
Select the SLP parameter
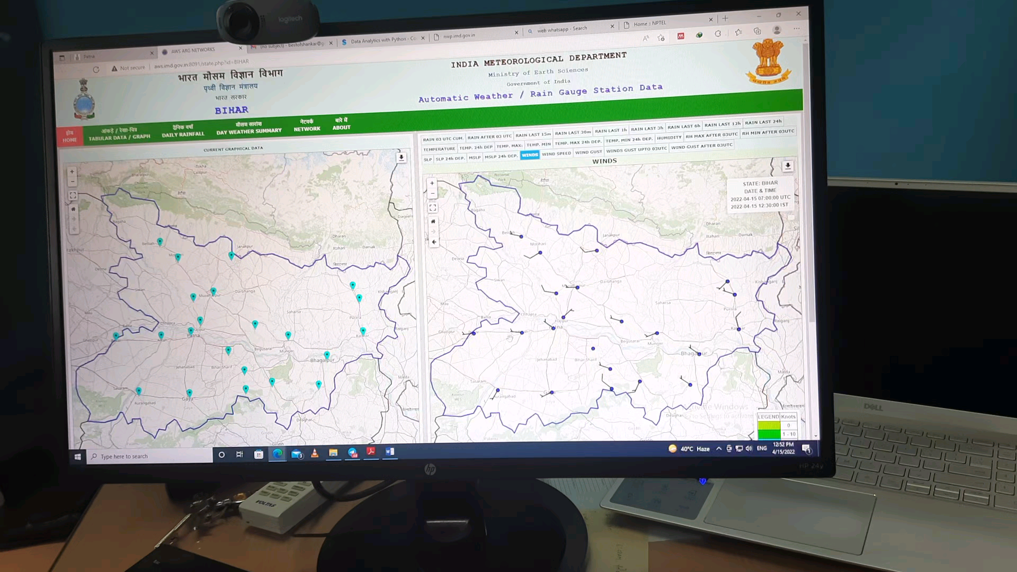(x=427, y=159)
